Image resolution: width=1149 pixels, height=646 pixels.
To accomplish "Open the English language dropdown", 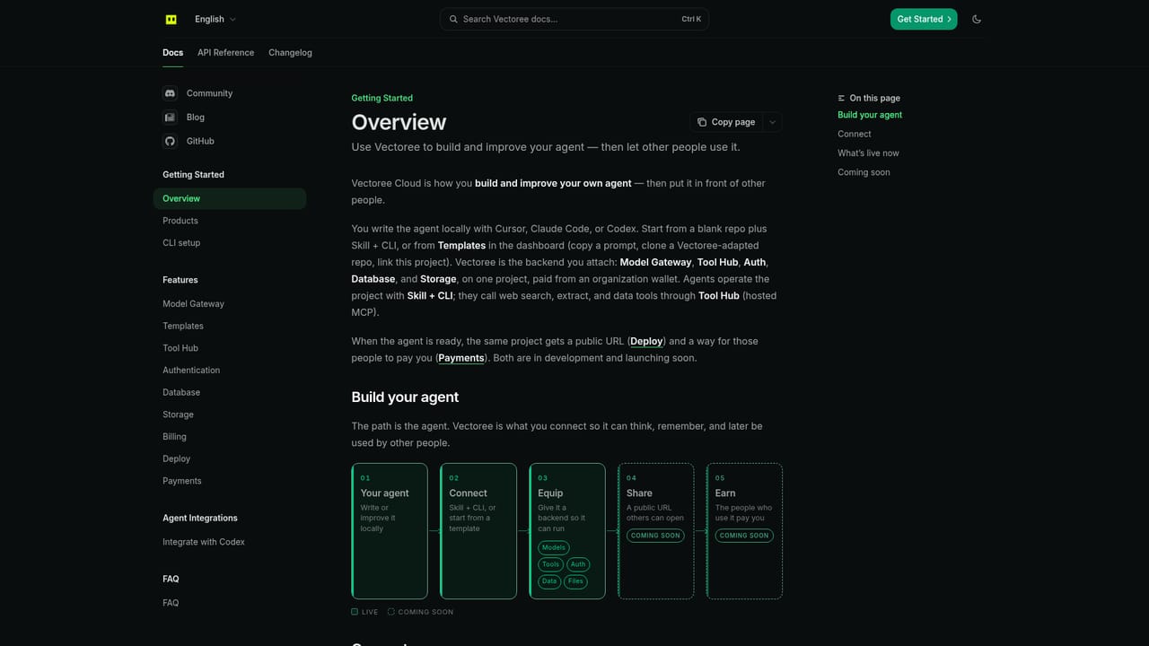I will (215, 19).
